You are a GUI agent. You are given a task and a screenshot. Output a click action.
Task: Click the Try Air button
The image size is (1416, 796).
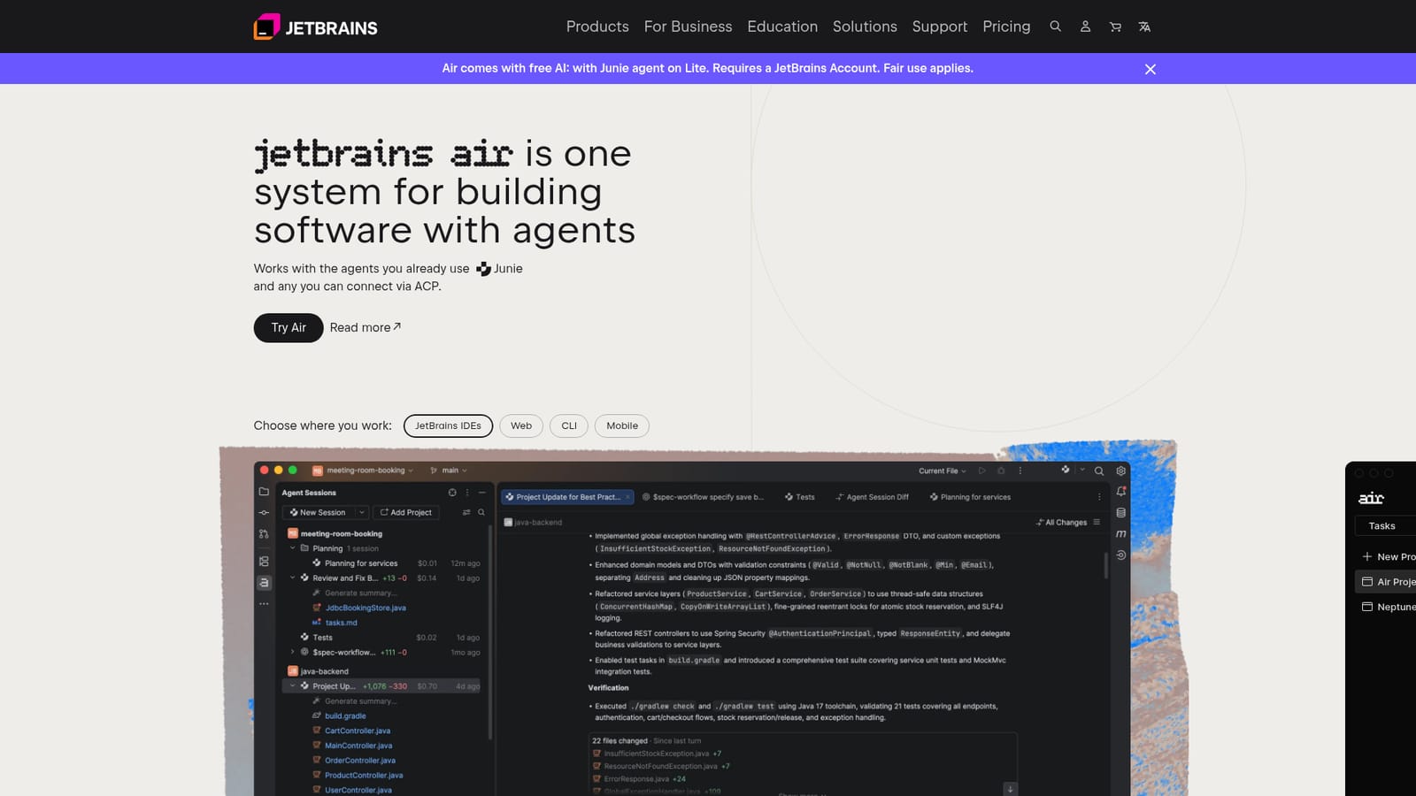[289, 327]
